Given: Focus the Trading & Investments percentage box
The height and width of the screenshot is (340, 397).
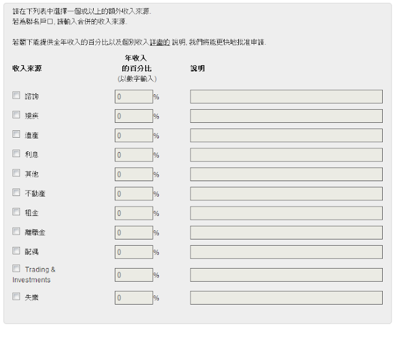Looking at the screenshot, I should (133, 275).
